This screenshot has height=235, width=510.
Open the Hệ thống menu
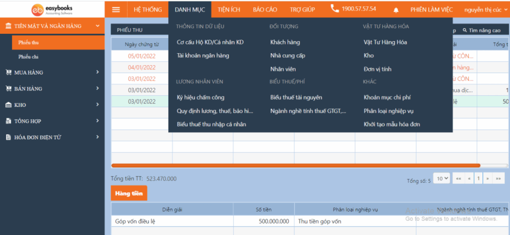[x=147, y=9]
